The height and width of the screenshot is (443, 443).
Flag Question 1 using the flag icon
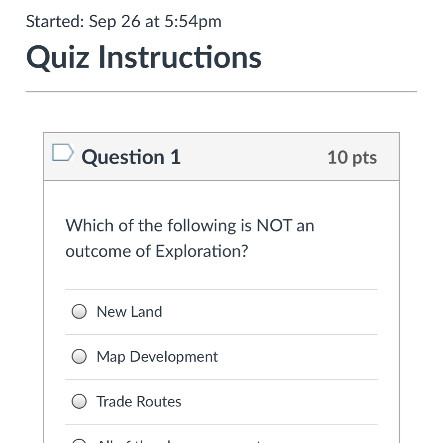point(62,153)
